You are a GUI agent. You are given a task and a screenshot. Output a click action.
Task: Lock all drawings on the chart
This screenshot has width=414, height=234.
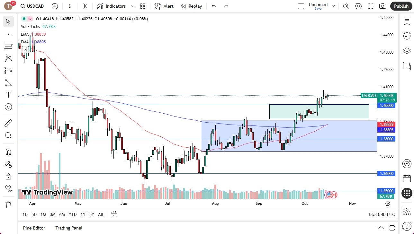[8, 176]
